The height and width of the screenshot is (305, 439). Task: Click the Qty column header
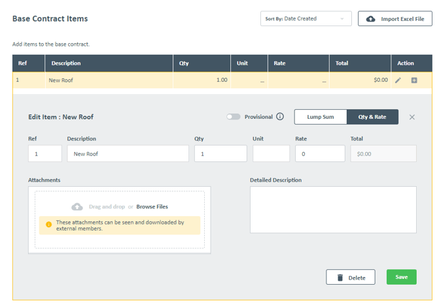[202, 63]
